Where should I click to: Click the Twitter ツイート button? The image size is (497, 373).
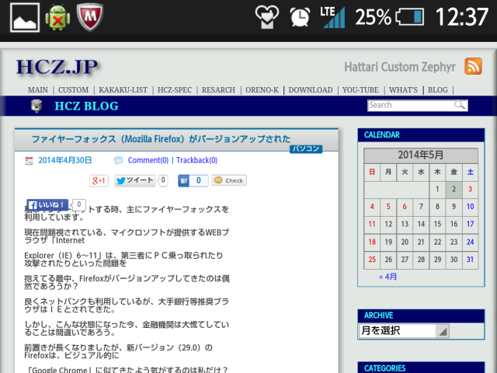[x=134, y=180]
